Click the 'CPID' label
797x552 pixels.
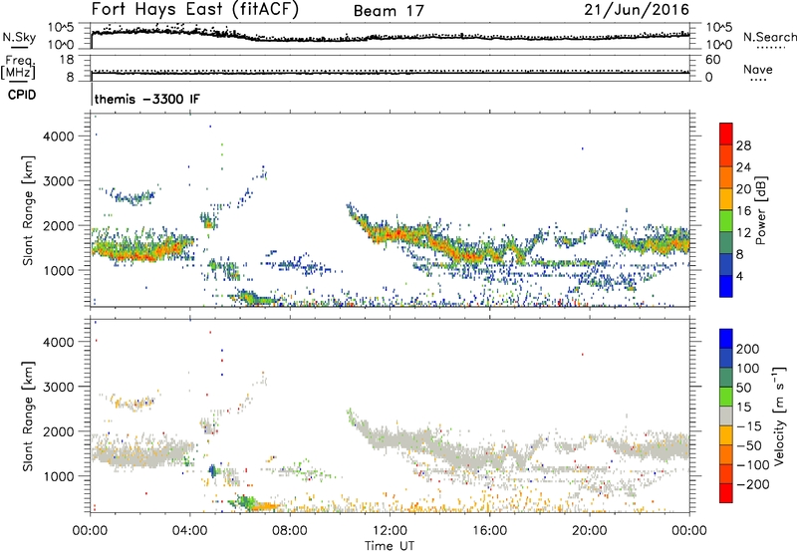click(22, 95)
